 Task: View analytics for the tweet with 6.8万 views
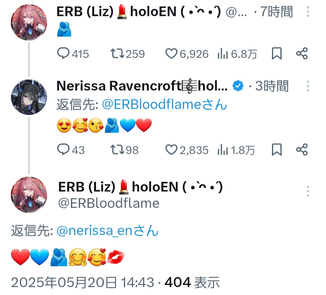[x=237, y=54]
